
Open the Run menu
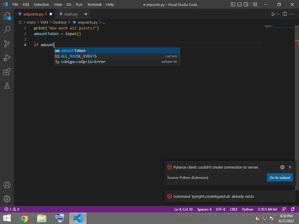[x=79, y=4]
